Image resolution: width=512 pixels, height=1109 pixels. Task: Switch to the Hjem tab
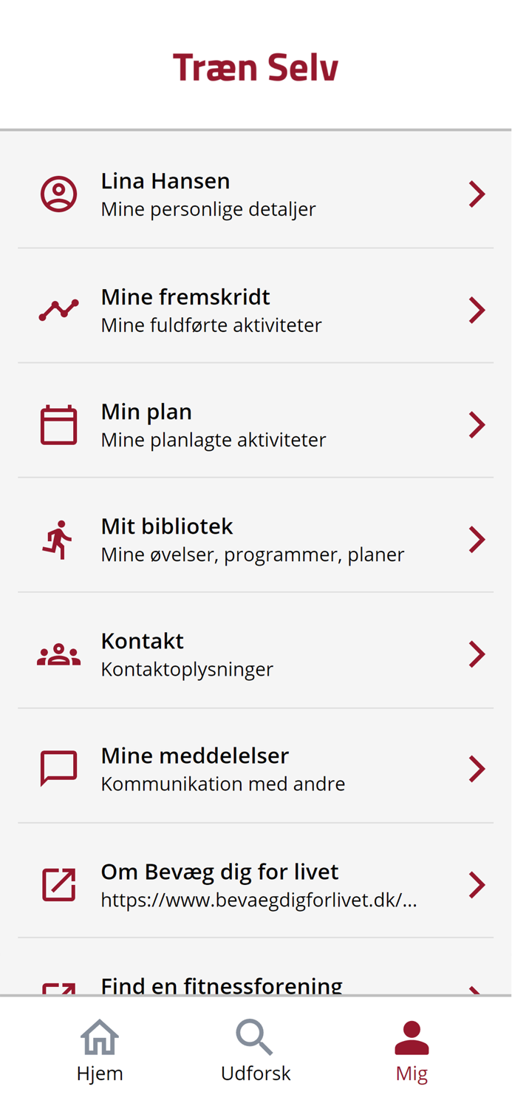coord(100,1051)
